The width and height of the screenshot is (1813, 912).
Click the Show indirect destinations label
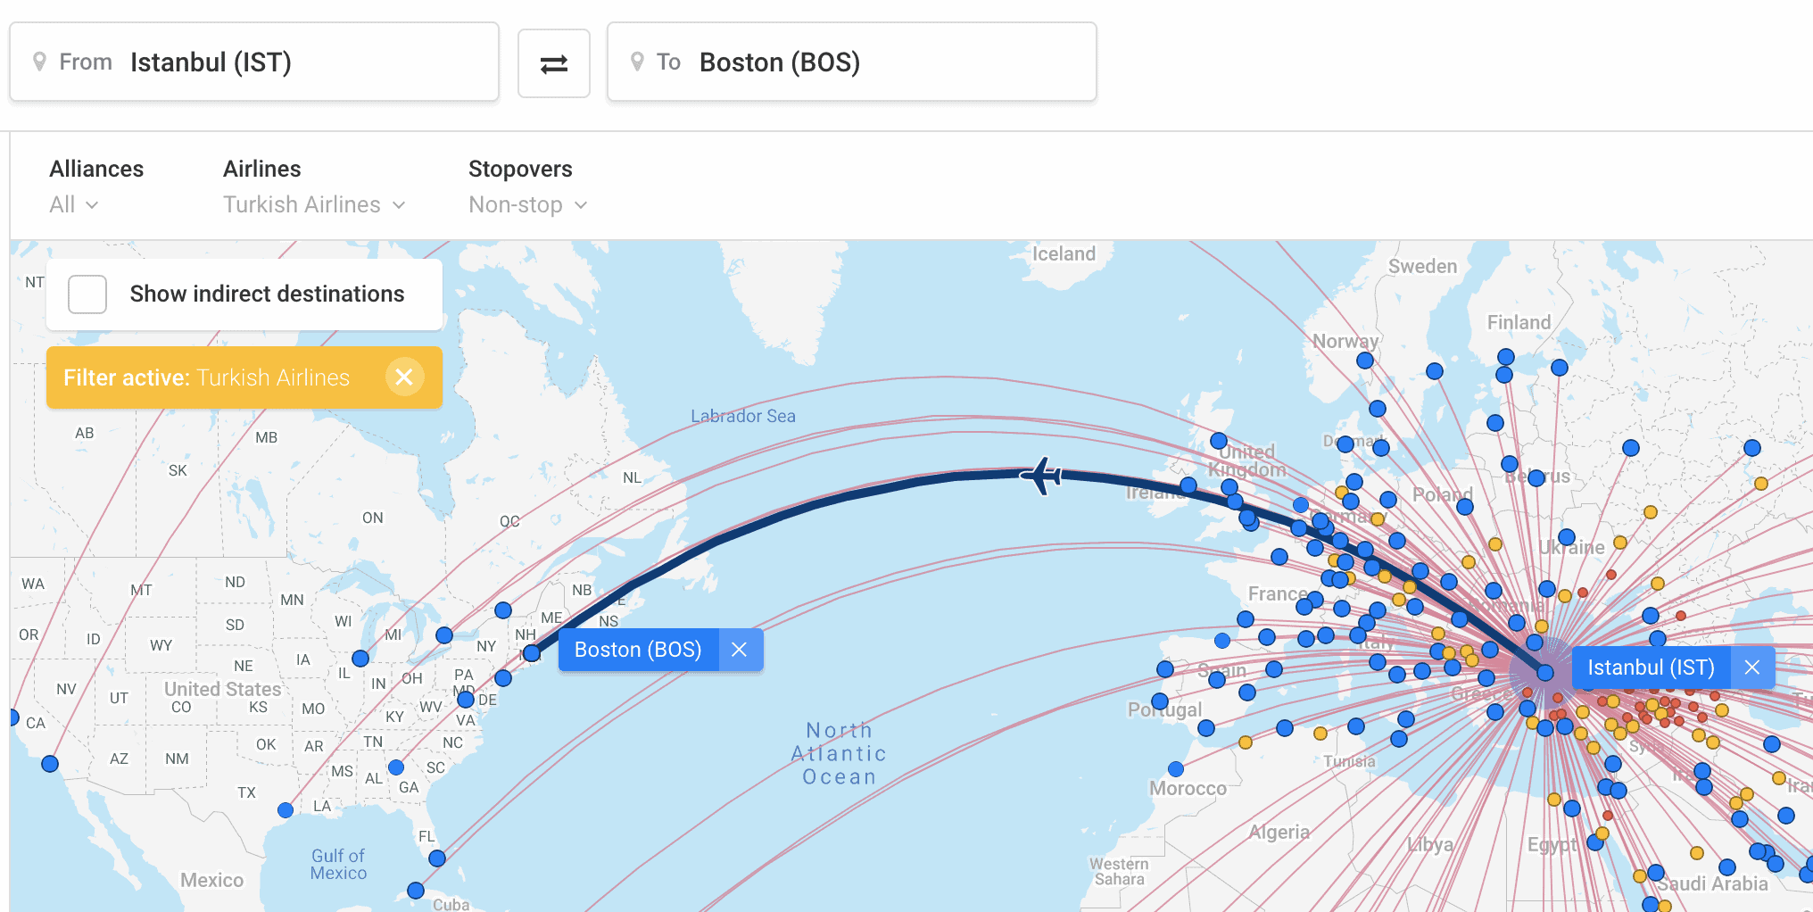point(267,294)
